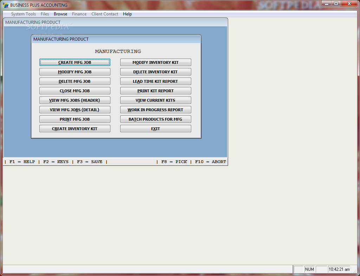Select CLOSE MFG JOB
Screen dimensions: 360x276
pos(75,91)
